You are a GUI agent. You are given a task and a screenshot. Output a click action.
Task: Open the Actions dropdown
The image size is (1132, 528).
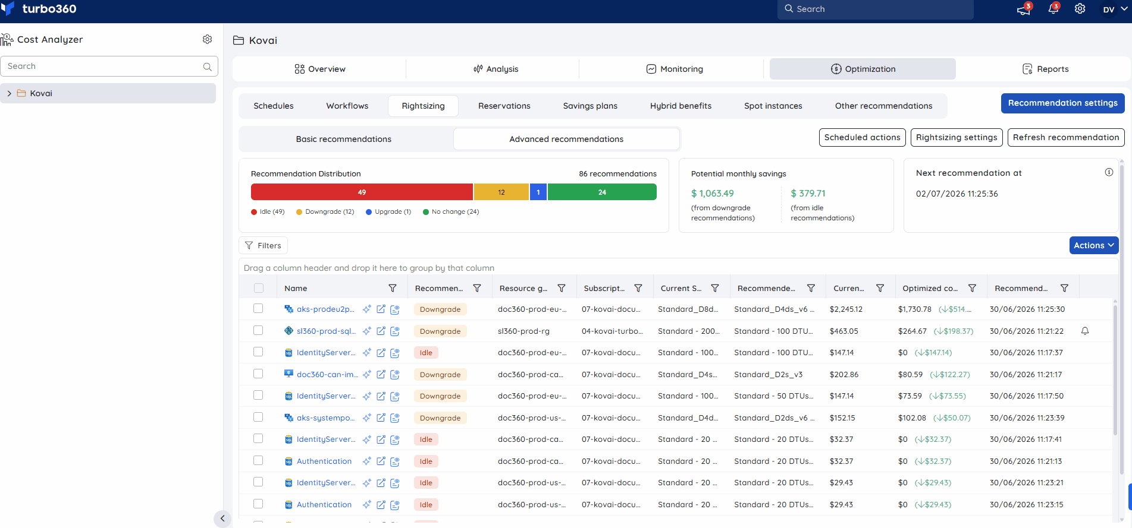coord(1093,245)
